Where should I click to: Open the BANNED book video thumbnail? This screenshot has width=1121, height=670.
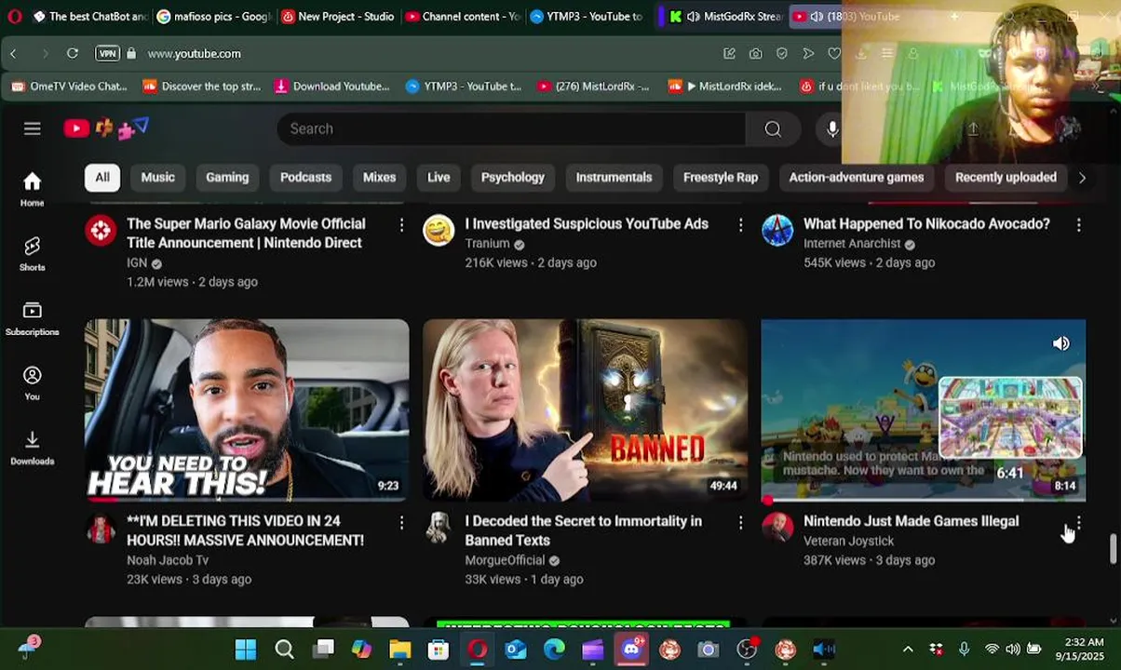[585, 410]
